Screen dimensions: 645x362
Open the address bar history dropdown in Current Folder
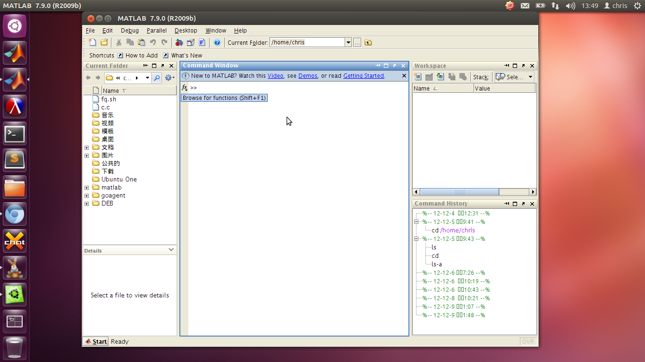[x=147, y=78]
